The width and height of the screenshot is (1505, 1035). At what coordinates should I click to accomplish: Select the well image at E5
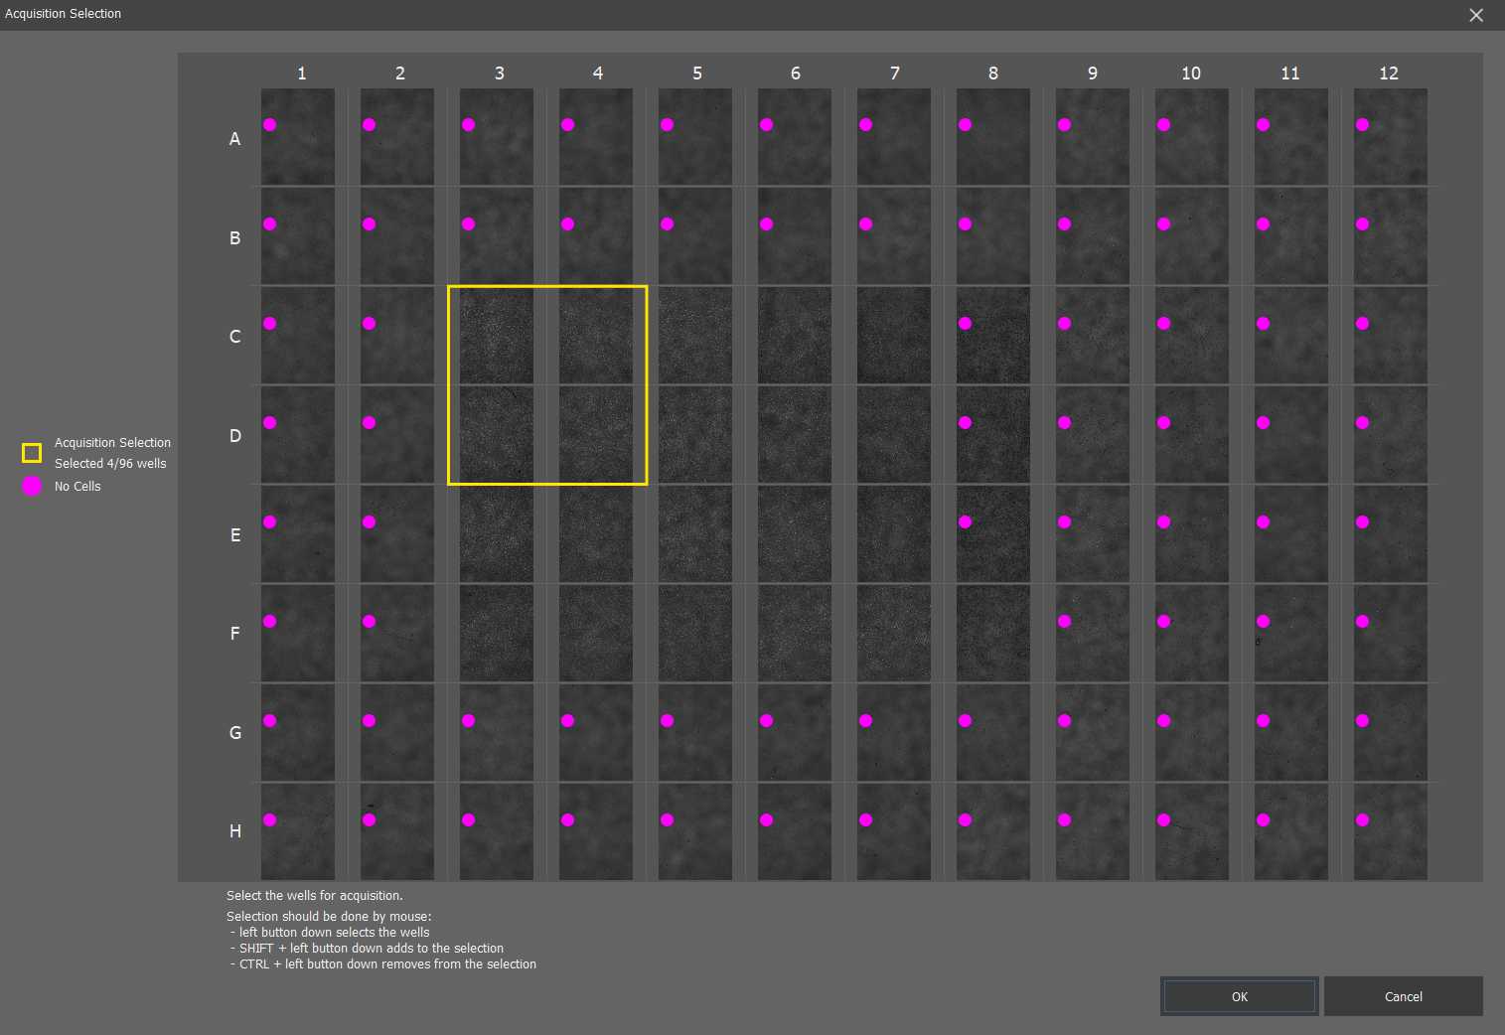coord(695,533)
